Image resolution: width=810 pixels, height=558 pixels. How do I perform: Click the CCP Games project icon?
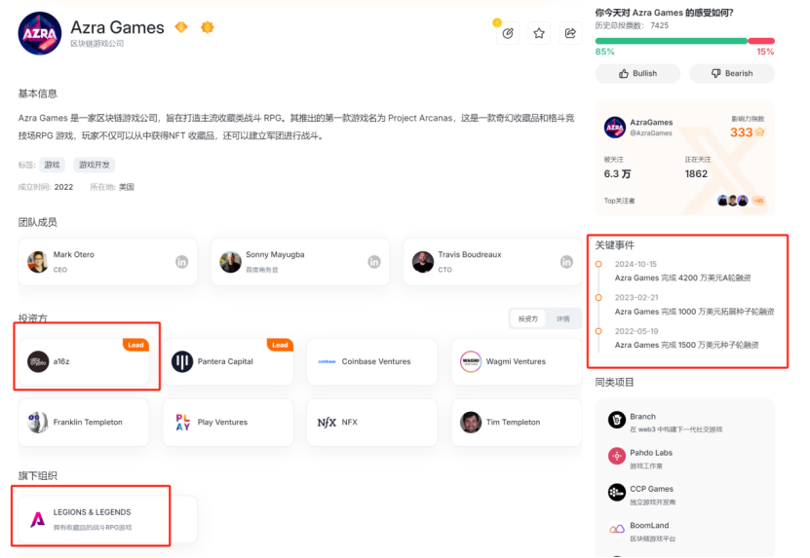coord(616,493)
